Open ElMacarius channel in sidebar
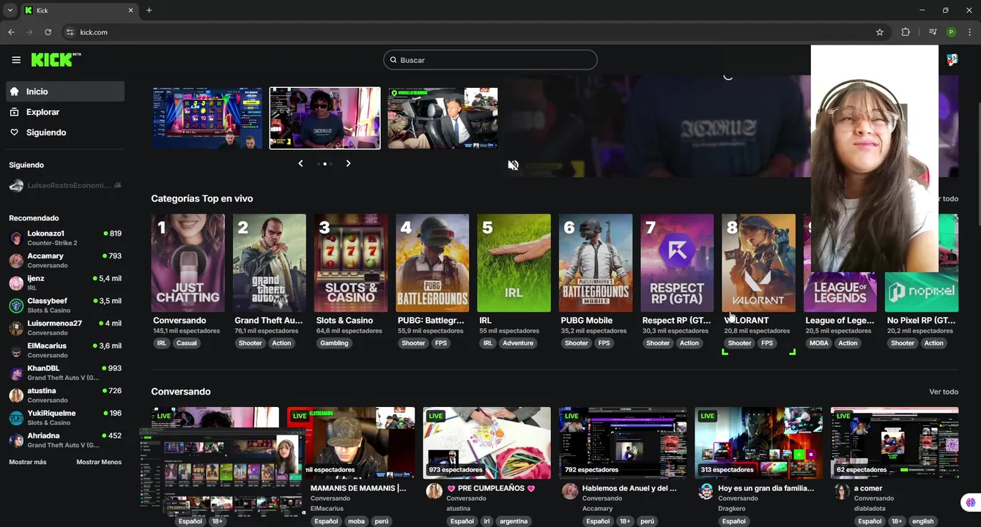The image size is (981, 527). (x=66, y=350)
